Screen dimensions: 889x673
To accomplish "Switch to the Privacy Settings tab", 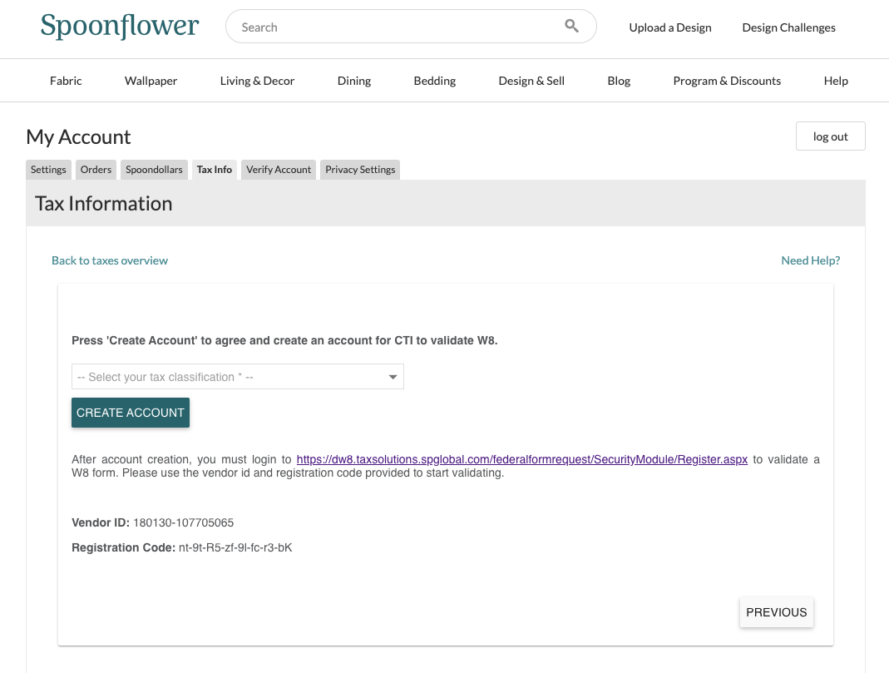I will click(x=360, y=170).
